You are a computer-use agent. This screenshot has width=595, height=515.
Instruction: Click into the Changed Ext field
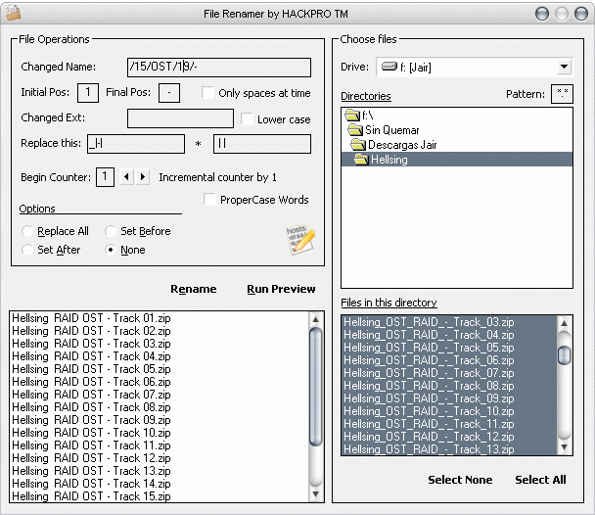click(180, 118)
